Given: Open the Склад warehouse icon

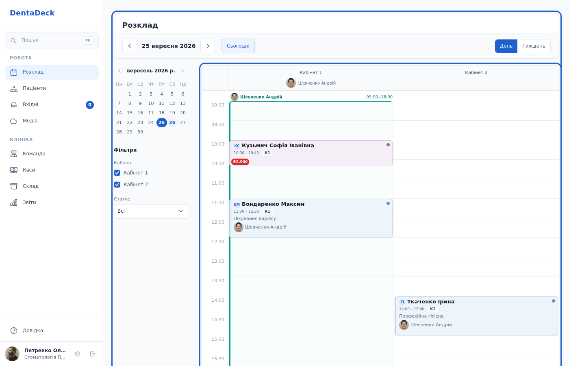Looking at the screenshot, I should coord(14,186).
